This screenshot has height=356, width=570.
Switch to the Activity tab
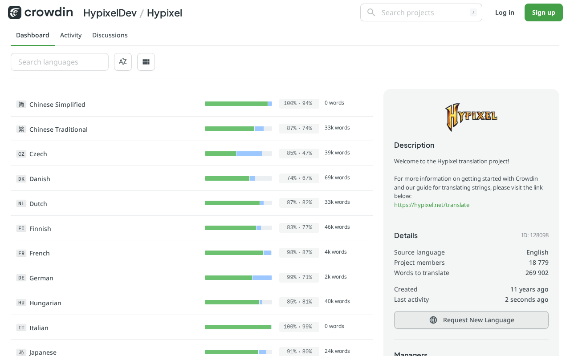pyautogui.click(x=71, y=35)
